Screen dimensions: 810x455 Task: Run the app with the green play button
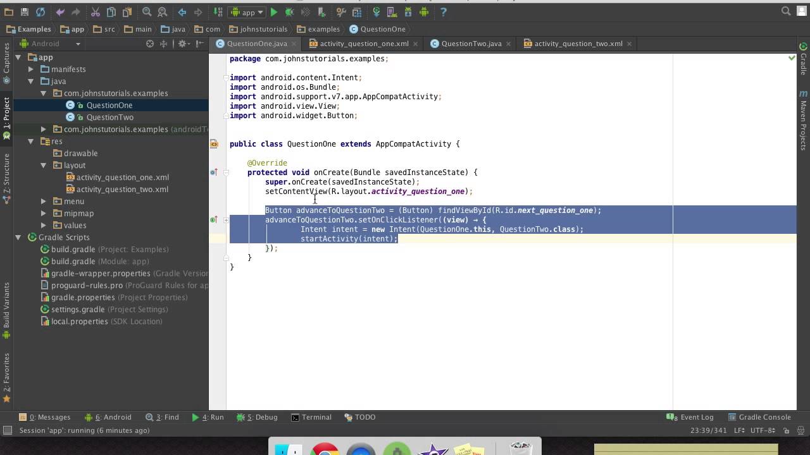click(274, 12)
